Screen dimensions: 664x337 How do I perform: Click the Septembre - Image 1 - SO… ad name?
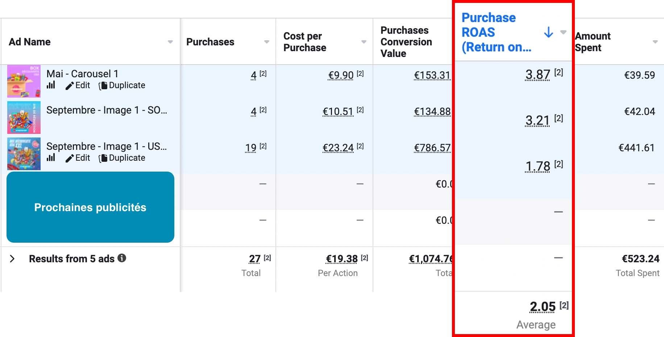107,110
